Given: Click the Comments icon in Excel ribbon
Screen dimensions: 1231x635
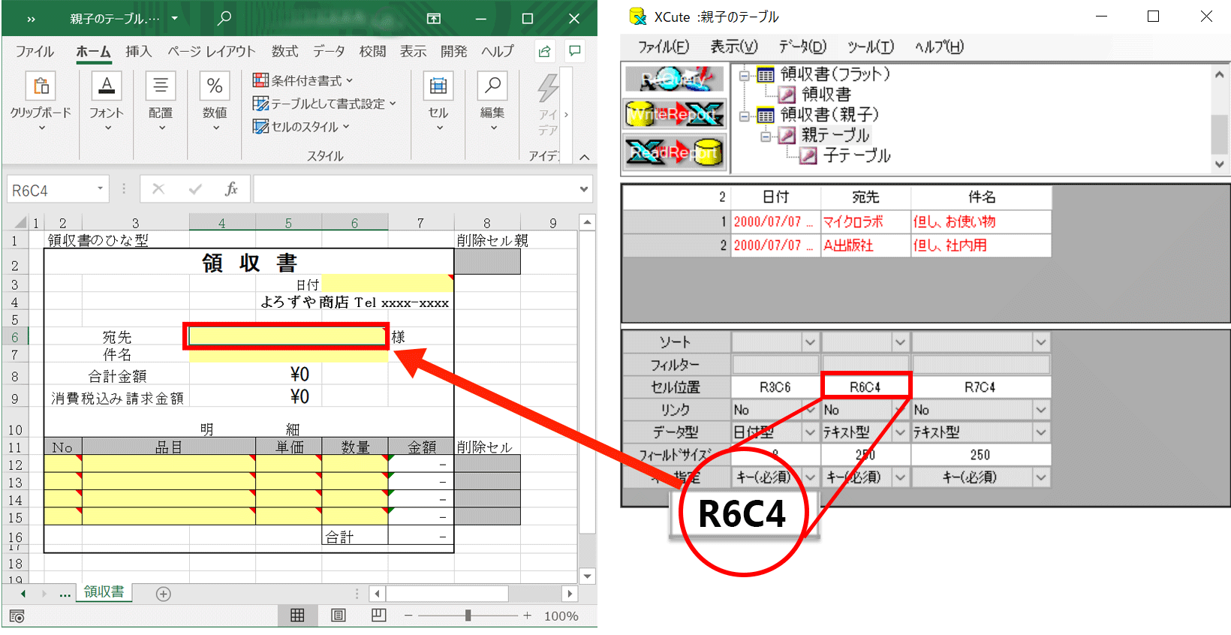Looking at the screenshot, I should tap(575, 51).
